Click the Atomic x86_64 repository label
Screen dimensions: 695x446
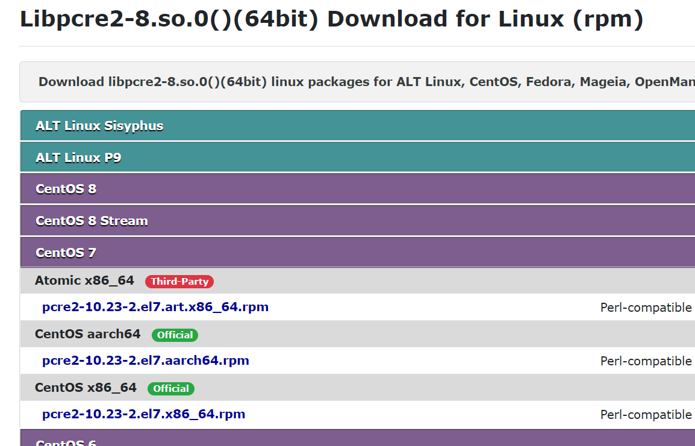coord(84,280)
